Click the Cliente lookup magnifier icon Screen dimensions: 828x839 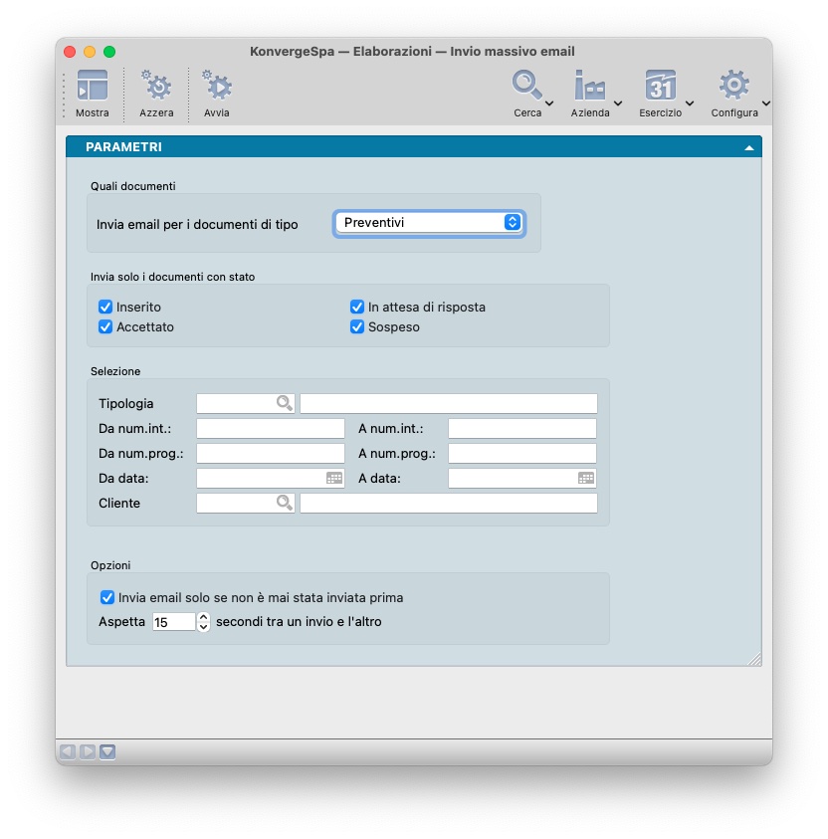pos(285,504)
